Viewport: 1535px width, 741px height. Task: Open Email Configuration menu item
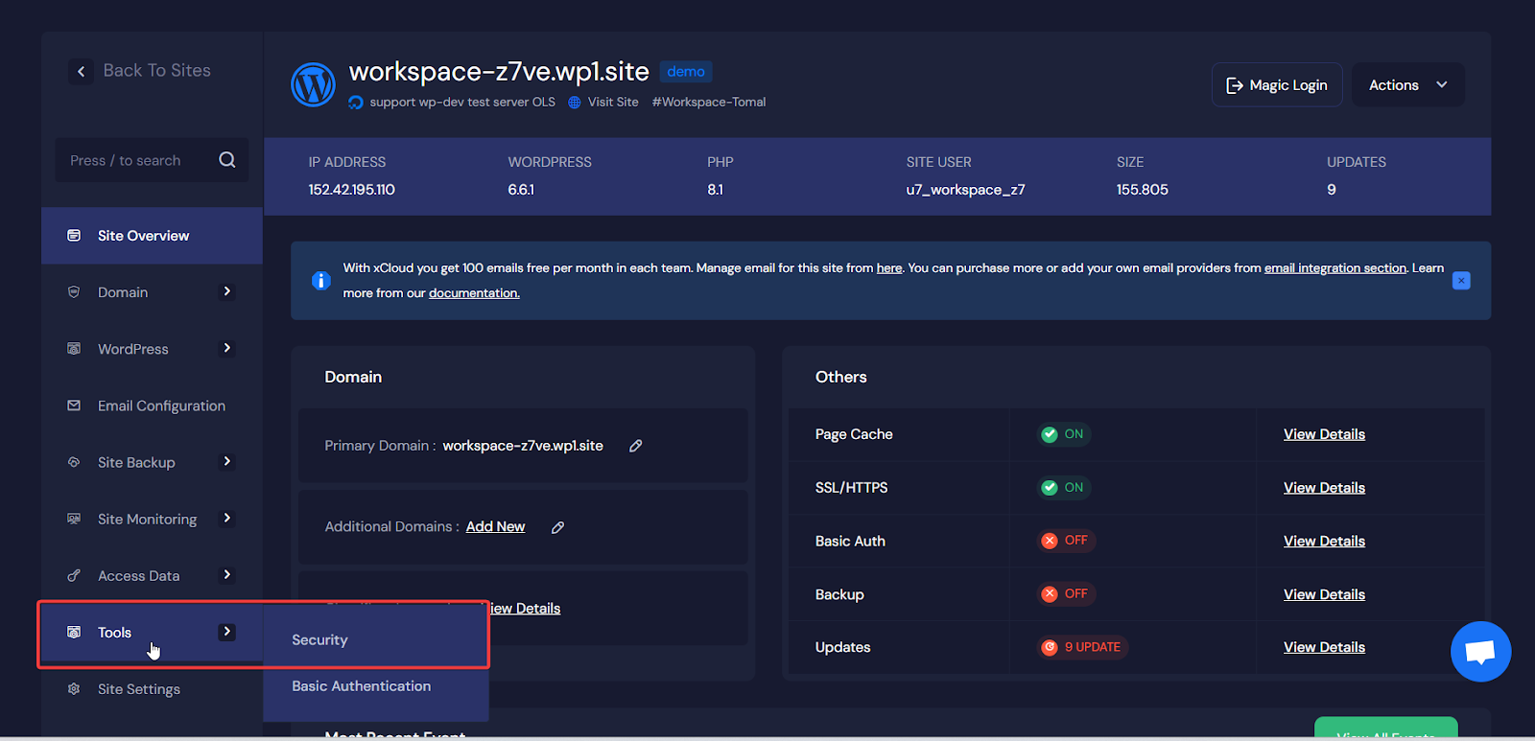pos(152,405)
